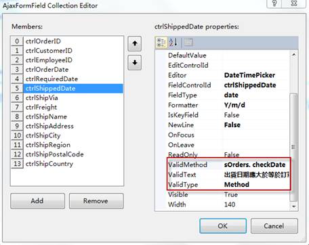Change NewLine value False

pos(232,125)
